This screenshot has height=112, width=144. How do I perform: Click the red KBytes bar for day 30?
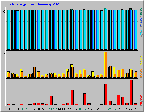[x=131, y=92]
